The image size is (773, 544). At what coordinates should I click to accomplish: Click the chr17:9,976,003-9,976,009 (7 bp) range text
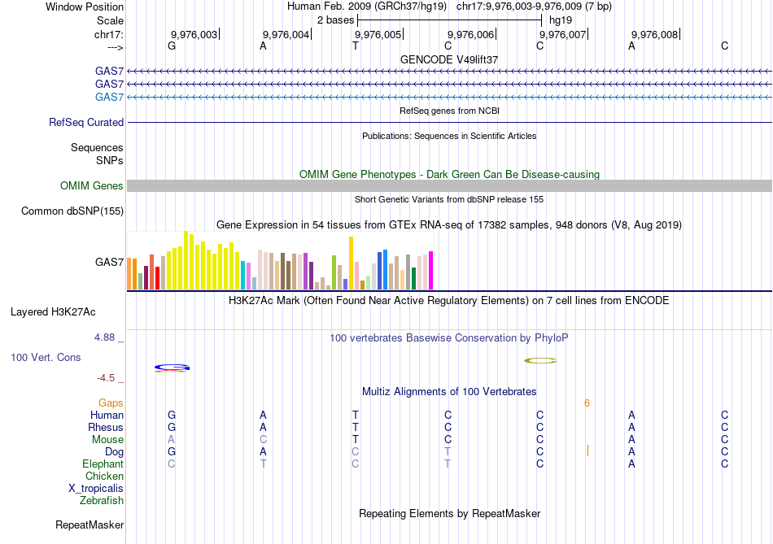tap(534, 7)
